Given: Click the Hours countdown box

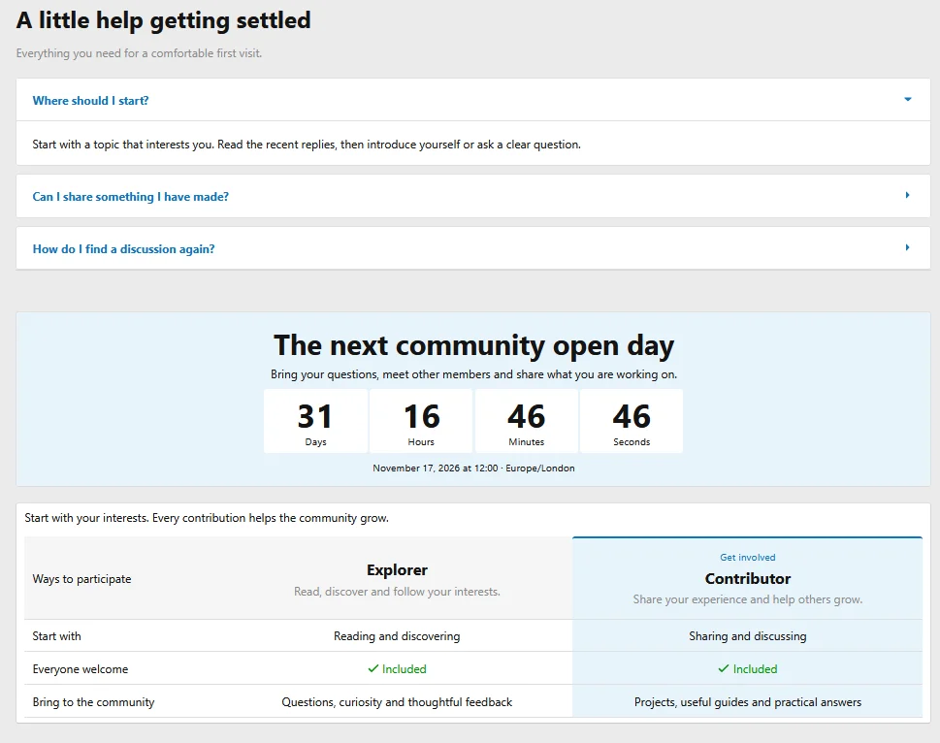Looking at the screenshot, I should (x=421, y=421).
